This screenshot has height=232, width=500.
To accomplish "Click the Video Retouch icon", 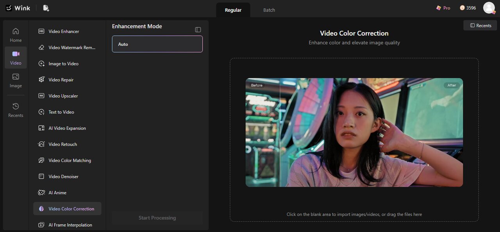I will 41,144.
